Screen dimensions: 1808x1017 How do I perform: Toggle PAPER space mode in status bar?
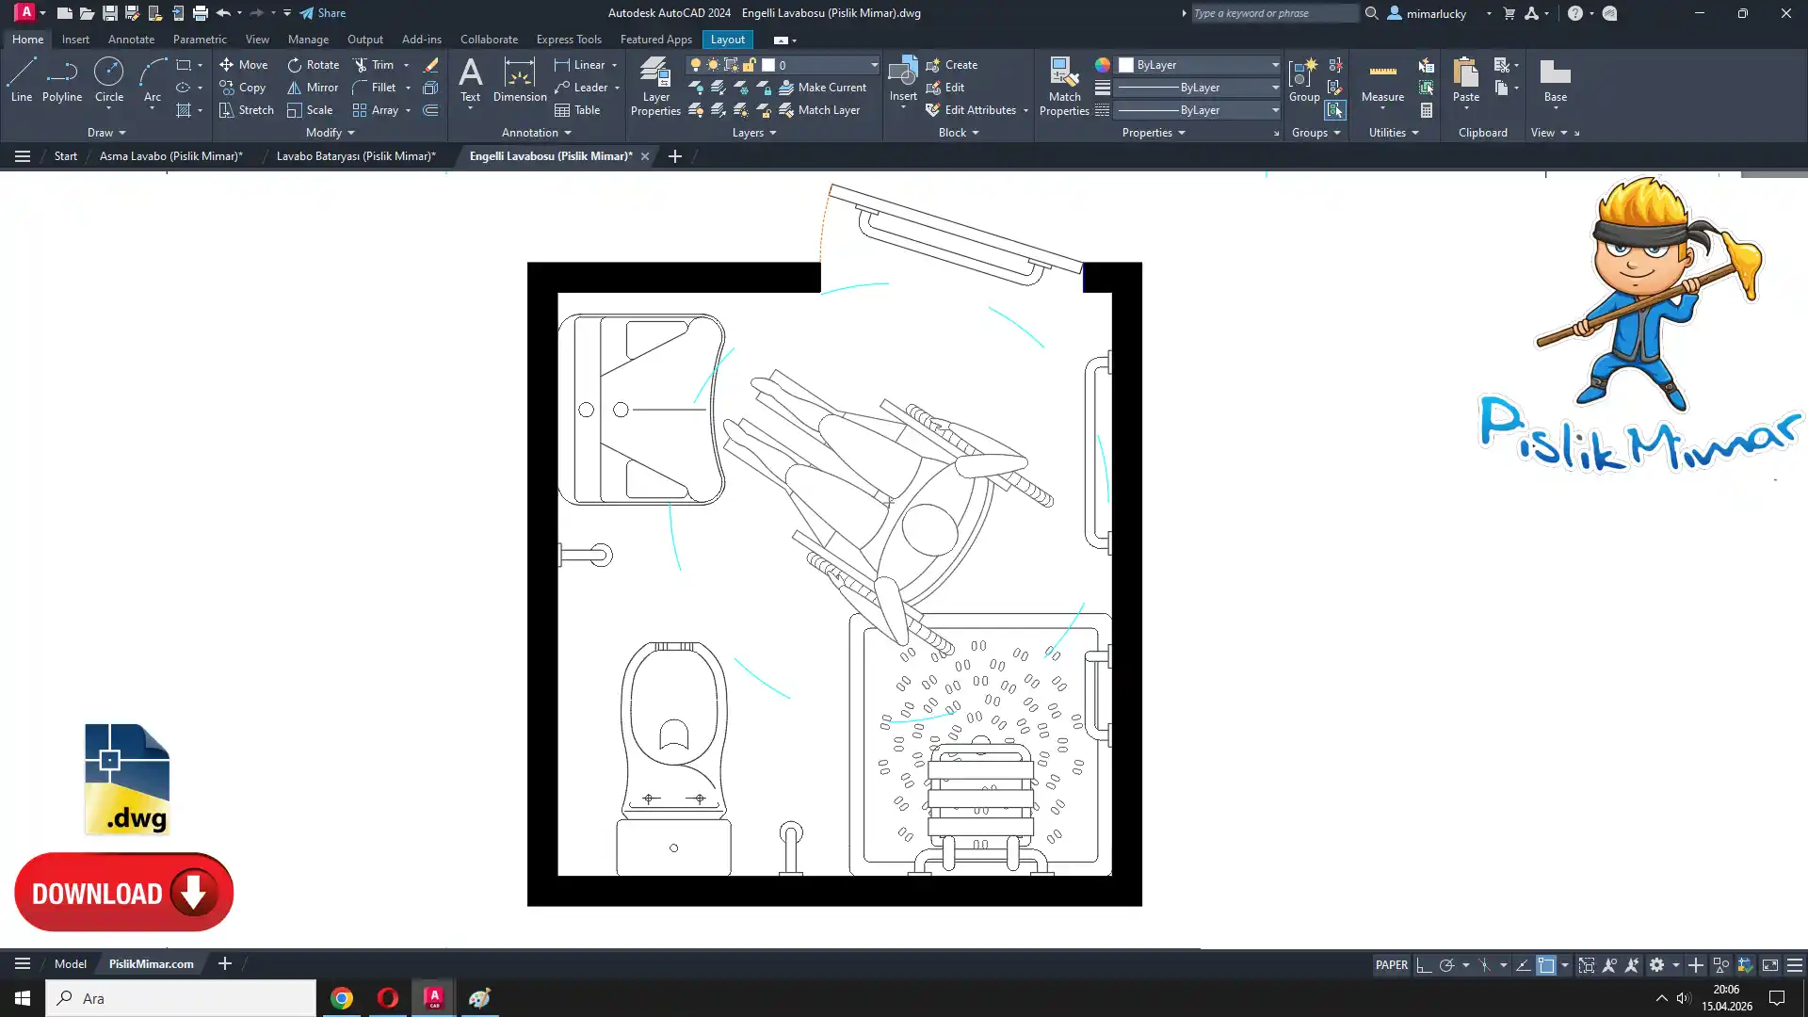point(1391,964)
